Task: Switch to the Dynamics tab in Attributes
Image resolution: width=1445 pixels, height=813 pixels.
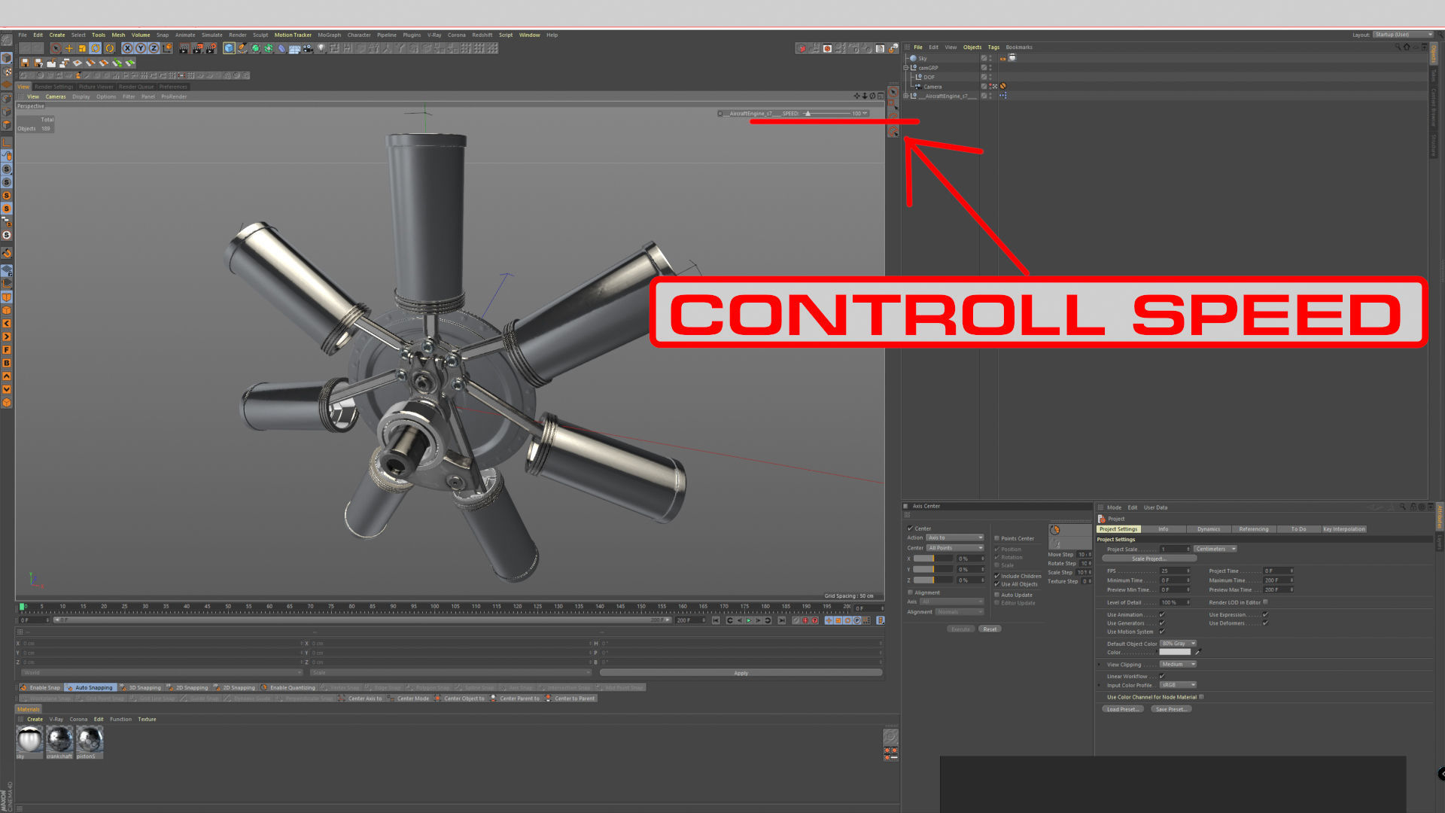Action: tap(1209, 529)
